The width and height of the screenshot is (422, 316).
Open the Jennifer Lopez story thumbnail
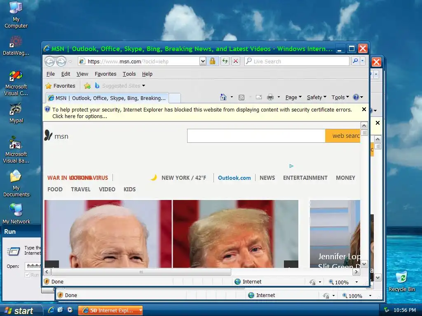335,234
